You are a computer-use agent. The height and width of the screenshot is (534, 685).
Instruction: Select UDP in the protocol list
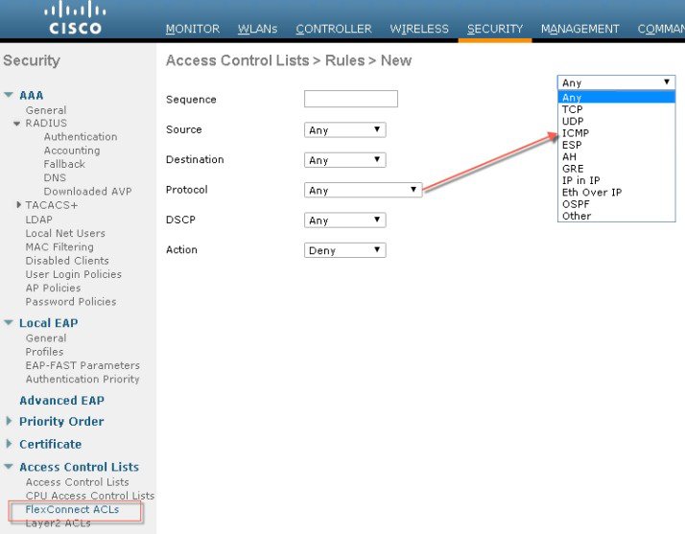pyautogui.click(x=617, y=121)
